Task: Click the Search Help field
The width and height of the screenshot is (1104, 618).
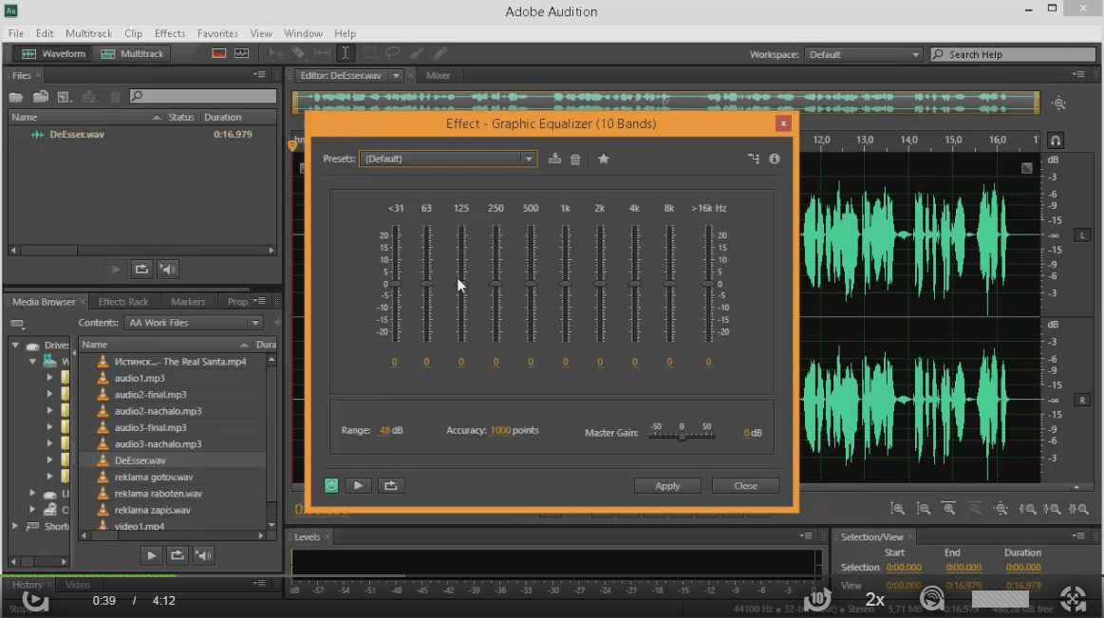Action: coord(1013,54)
